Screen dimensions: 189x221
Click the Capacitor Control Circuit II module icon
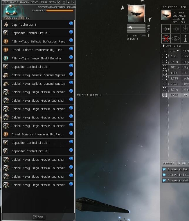(x=6, y=33)
